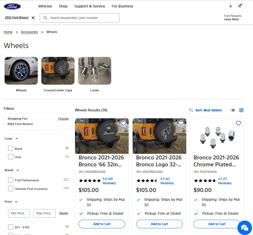Open the chat bubble widget
Screen dimensions: 253x235
click(244, 228)
